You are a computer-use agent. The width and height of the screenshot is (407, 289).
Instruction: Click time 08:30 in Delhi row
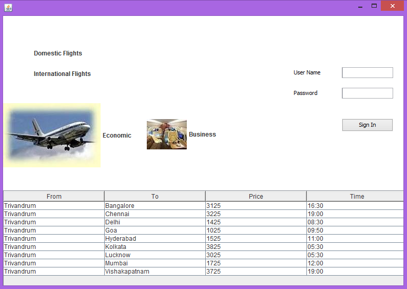coord(355,222)
